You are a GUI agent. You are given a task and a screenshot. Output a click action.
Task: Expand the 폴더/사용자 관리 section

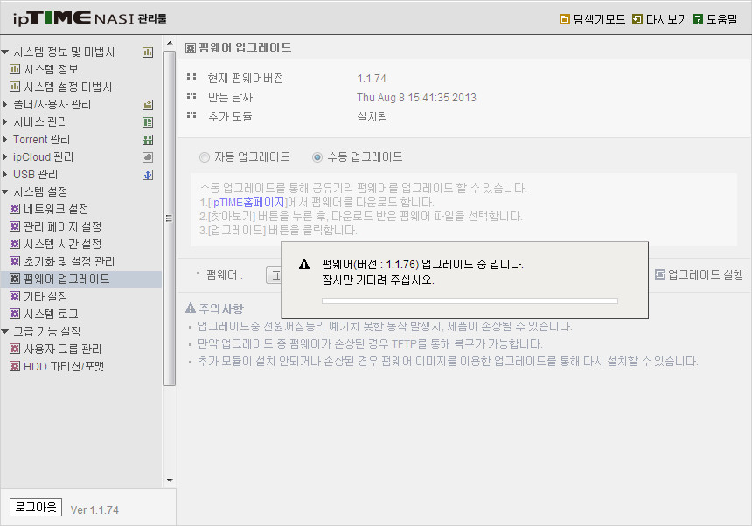point(4,105)
